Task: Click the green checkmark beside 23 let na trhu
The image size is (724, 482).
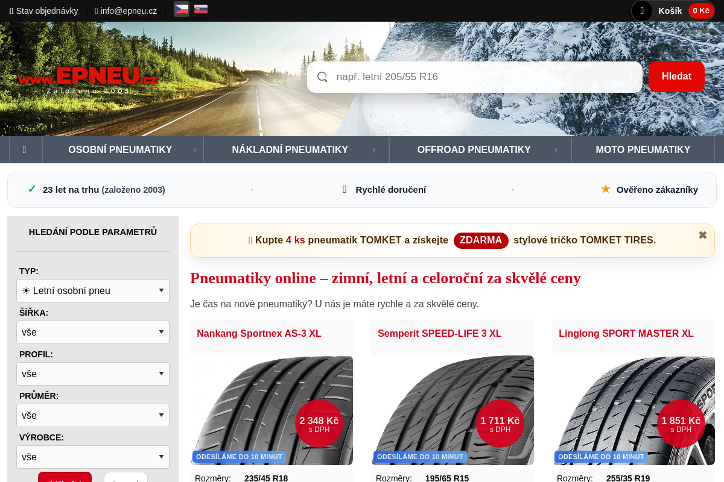Action: click(32, 189)
